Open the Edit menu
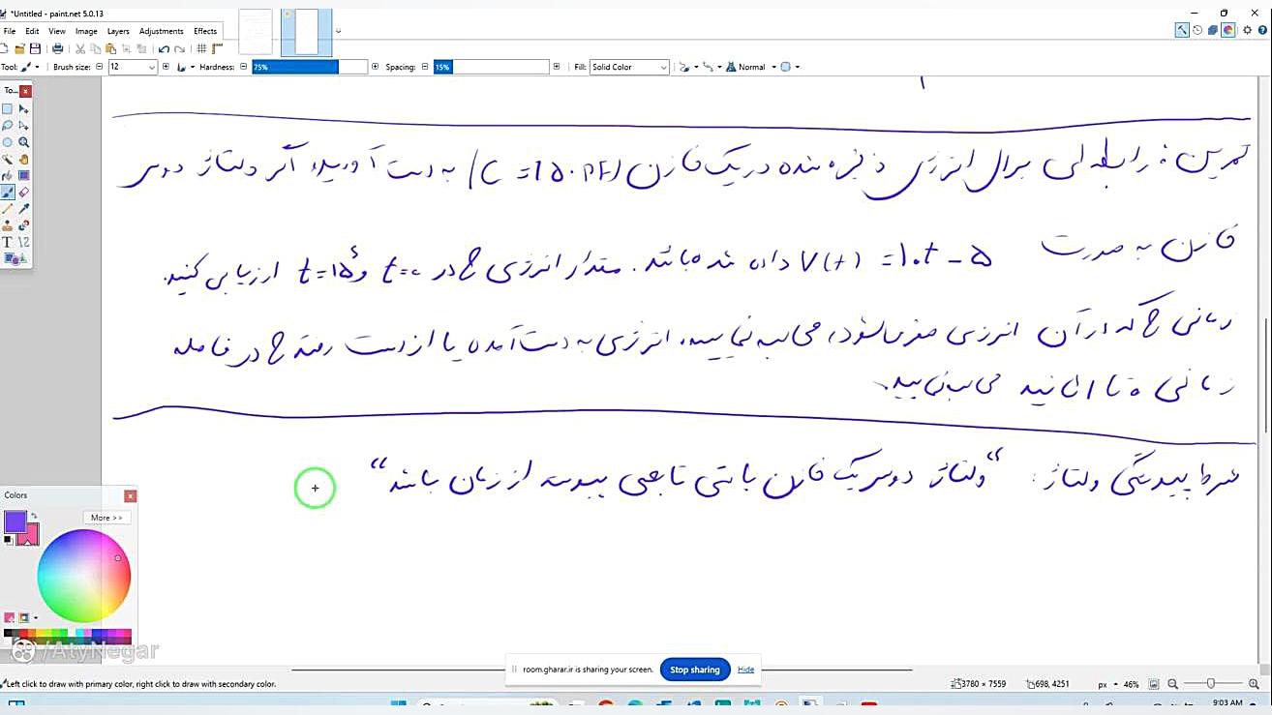The width and height of the screenshot is (1272, 715). coord(32,31)
